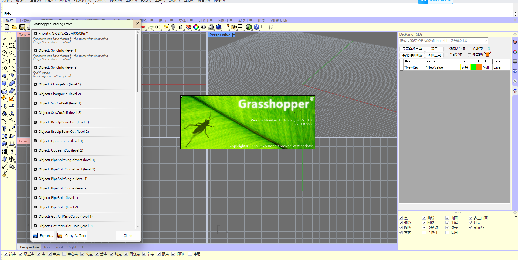Image resolution: width=518 pixels, height=260 pixels.
Task: Enable the 子物件 filter checkbox
Action: pyautogui.click(x=424, y=232)
